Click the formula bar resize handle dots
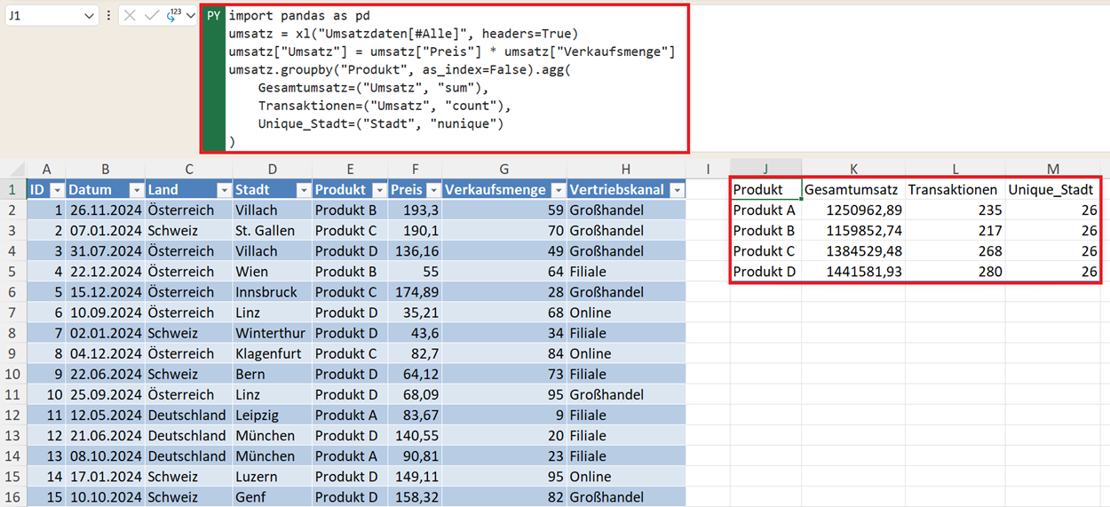 coord(108,16)
